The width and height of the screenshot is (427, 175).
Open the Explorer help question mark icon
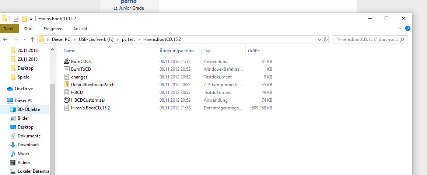(x=408, y=28)
